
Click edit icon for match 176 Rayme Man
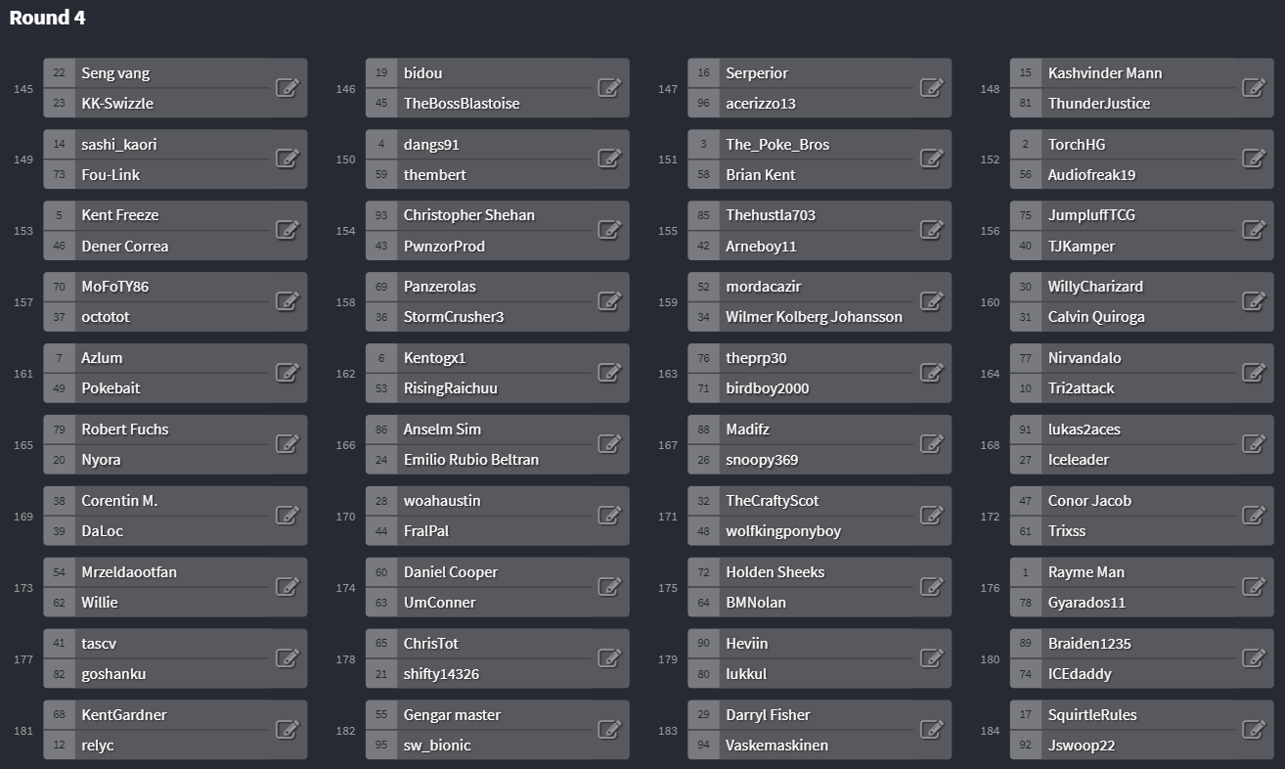1254,587
